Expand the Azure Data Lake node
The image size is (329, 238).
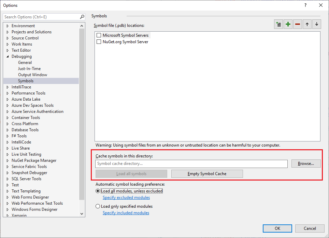pyautogui.click(x=8, y=99)
